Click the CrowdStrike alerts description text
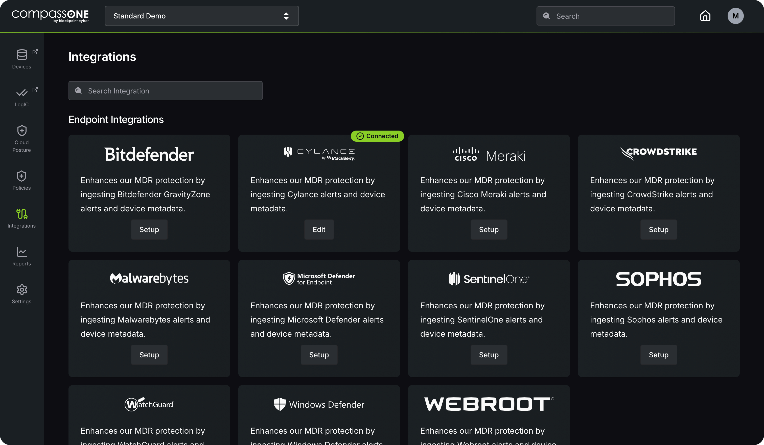The height and width of the screenshot is (445, 764). pyautogui.click(x=652, y=194)
